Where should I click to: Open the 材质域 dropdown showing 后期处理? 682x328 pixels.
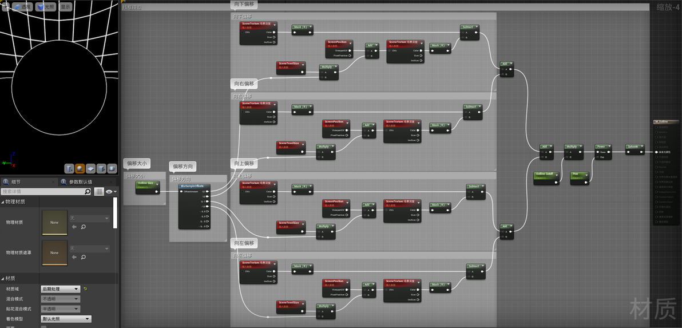coord(61,289)
